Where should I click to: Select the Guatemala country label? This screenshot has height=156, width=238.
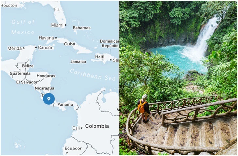tap(20, 73)
